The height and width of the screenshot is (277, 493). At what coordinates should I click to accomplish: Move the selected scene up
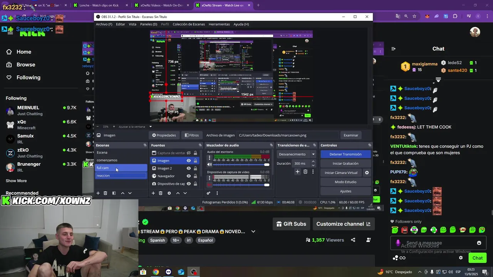click(122, 193)
